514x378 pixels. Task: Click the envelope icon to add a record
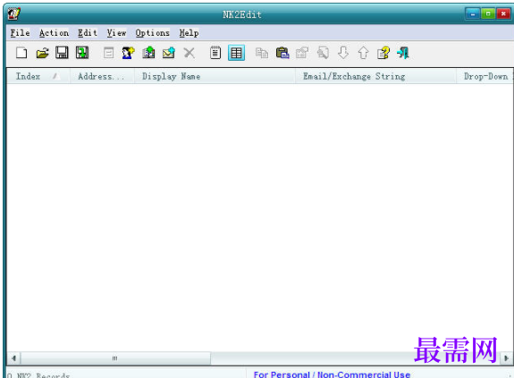[x=169, y=53]
